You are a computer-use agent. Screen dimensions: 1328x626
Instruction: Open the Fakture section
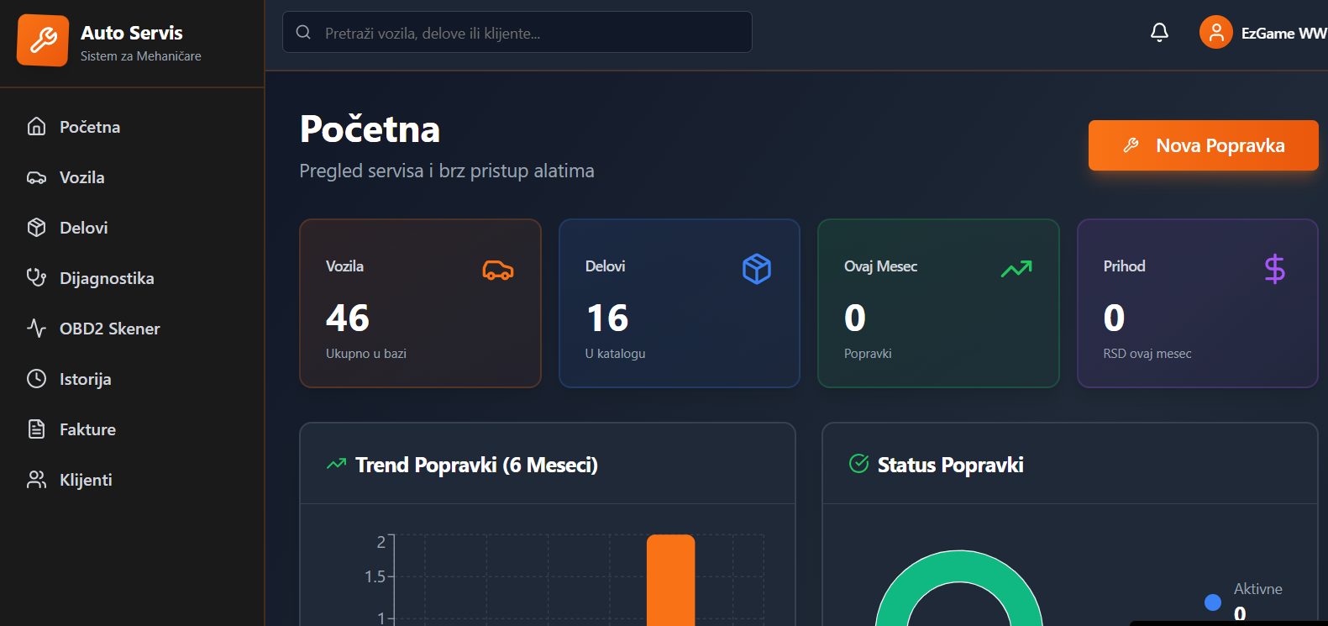coord(87,429)
